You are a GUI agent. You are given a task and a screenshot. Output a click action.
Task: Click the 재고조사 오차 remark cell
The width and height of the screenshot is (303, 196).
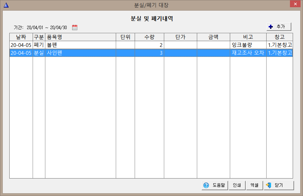248,53
